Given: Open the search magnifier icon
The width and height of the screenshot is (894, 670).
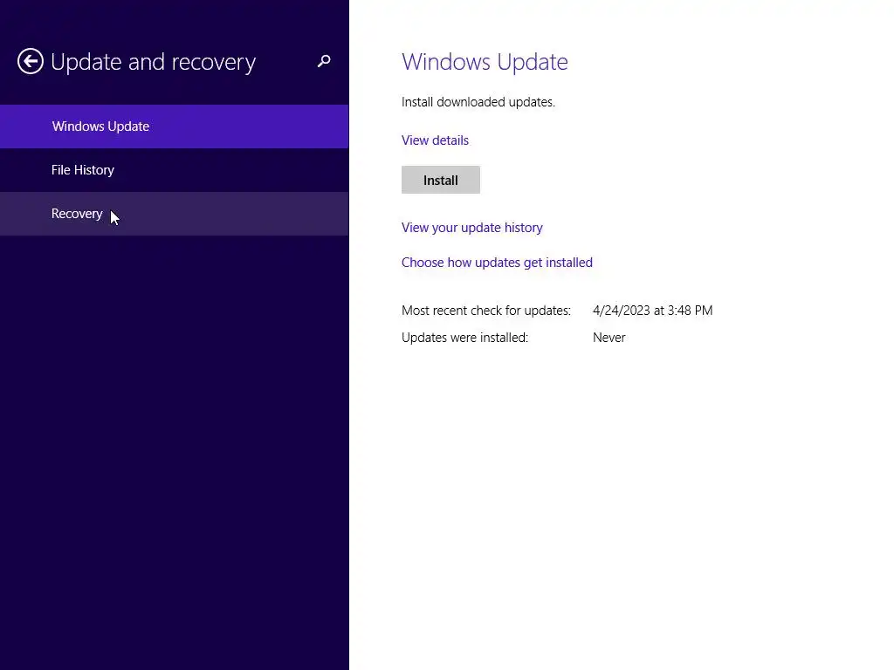Looking at the screenshot, I should click(324, 61).
